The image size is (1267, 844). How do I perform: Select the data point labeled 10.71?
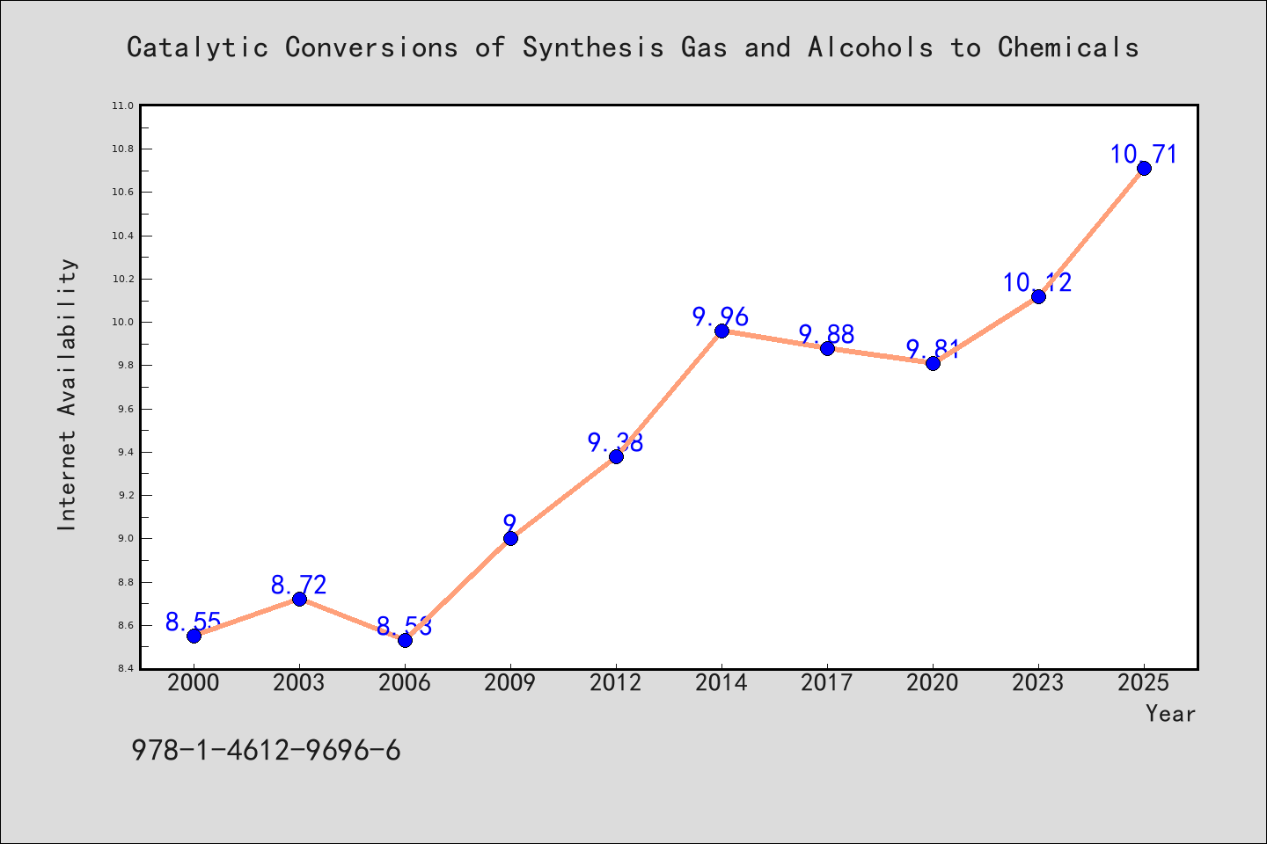click(x=1144, y=168)
